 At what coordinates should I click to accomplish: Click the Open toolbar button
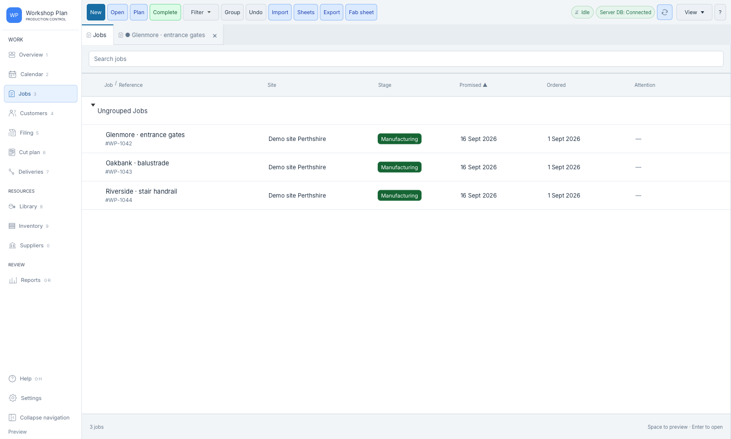117,12
